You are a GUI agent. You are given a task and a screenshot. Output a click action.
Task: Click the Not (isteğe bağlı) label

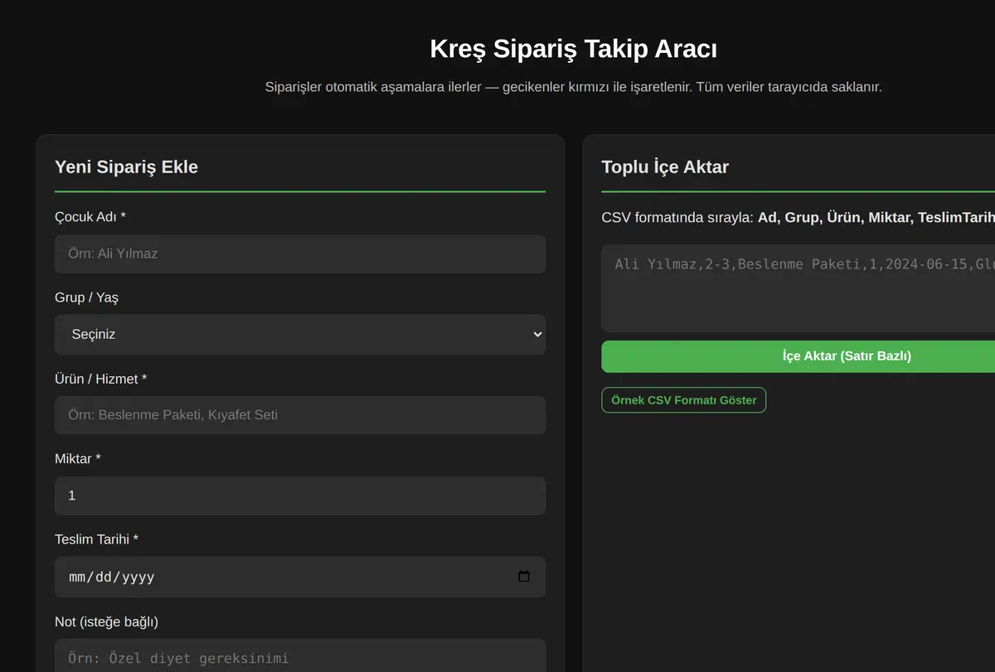point(106,621)
